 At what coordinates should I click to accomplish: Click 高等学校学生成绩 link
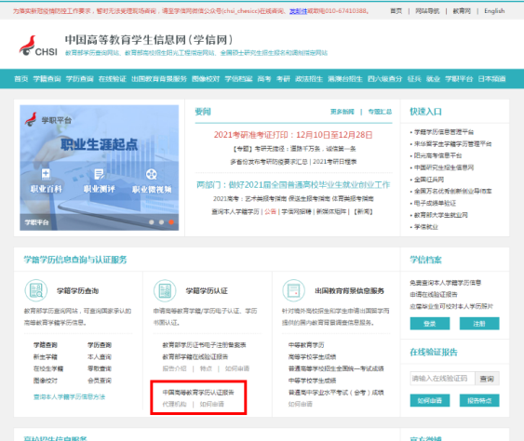coord(312,357)
